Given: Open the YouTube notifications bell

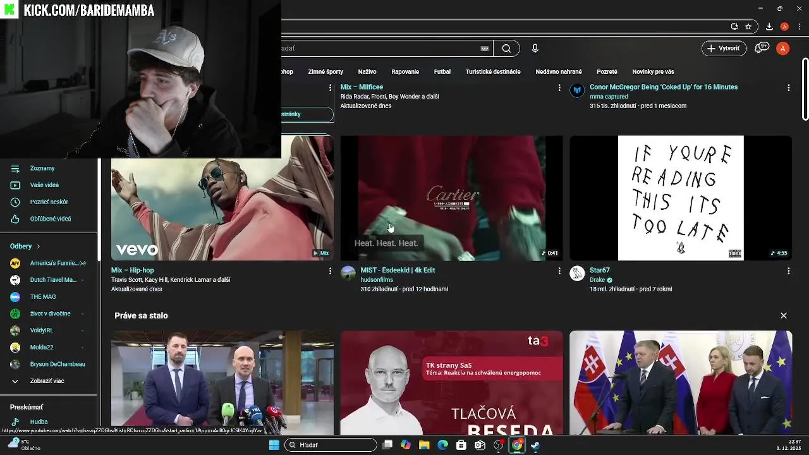Looking at the screenshot, I should (x=762, y=48).
